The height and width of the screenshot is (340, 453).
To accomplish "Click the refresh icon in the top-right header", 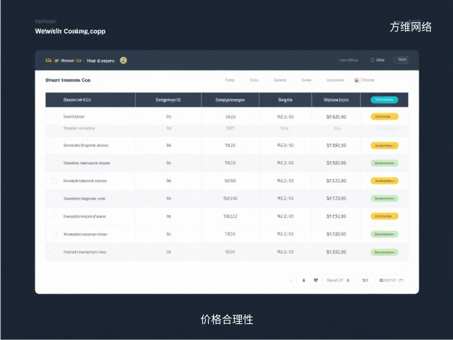I will (372, 60).
